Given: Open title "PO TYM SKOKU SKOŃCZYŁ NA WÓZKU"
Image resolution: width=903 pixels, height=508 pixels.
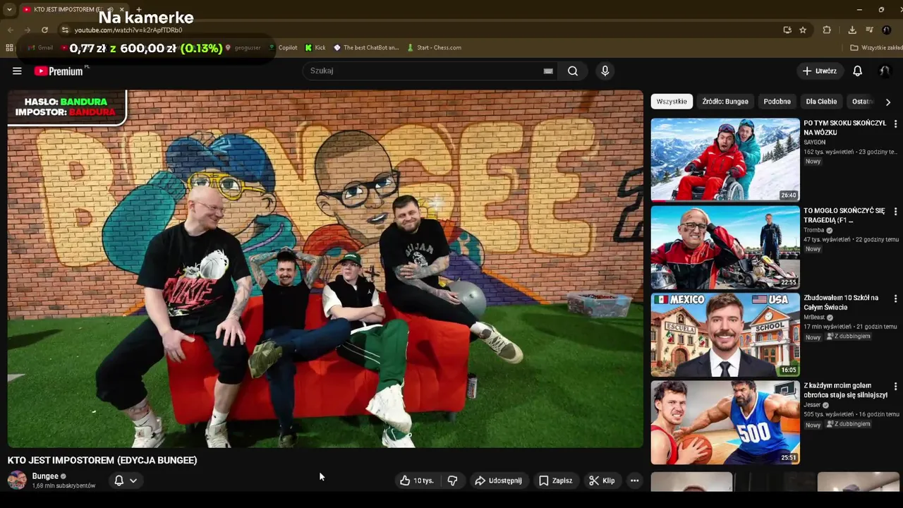Looking at the screenshot, I should (x=844, y=128).
